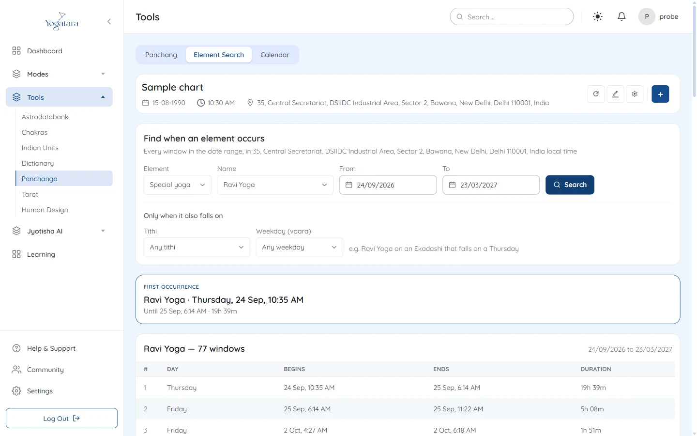Click the blue Search button
The width and height of the screenshot is (697, 436).
pos(570,185)
